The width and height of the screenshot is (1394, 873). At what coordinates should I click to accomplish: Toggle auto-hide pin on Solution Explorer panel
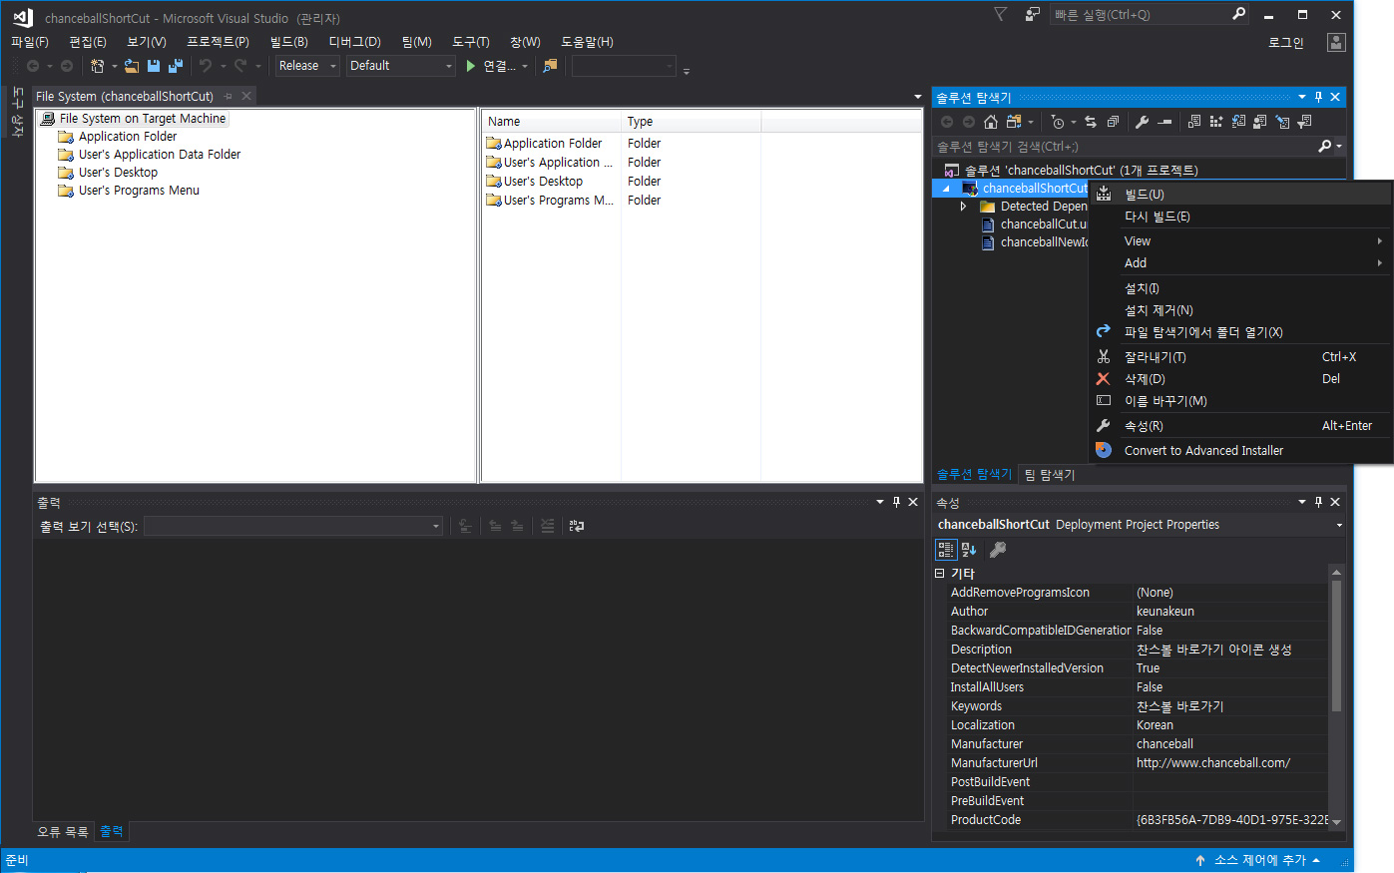point(1318,97)
